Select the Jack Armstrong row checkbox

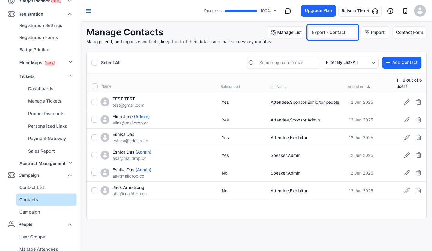(x=94, y=190)
